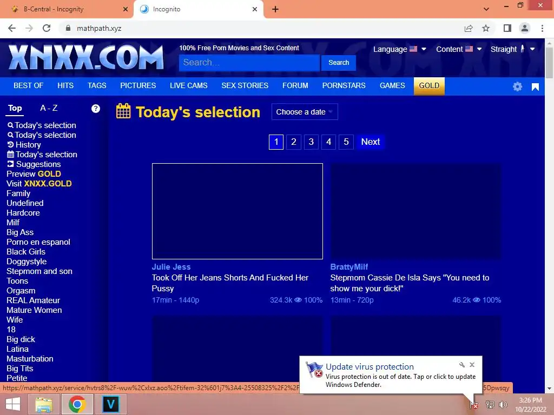Open the Action Center flag icon
The height and width of the screenshot is (415, 554).
coord(473,404)
